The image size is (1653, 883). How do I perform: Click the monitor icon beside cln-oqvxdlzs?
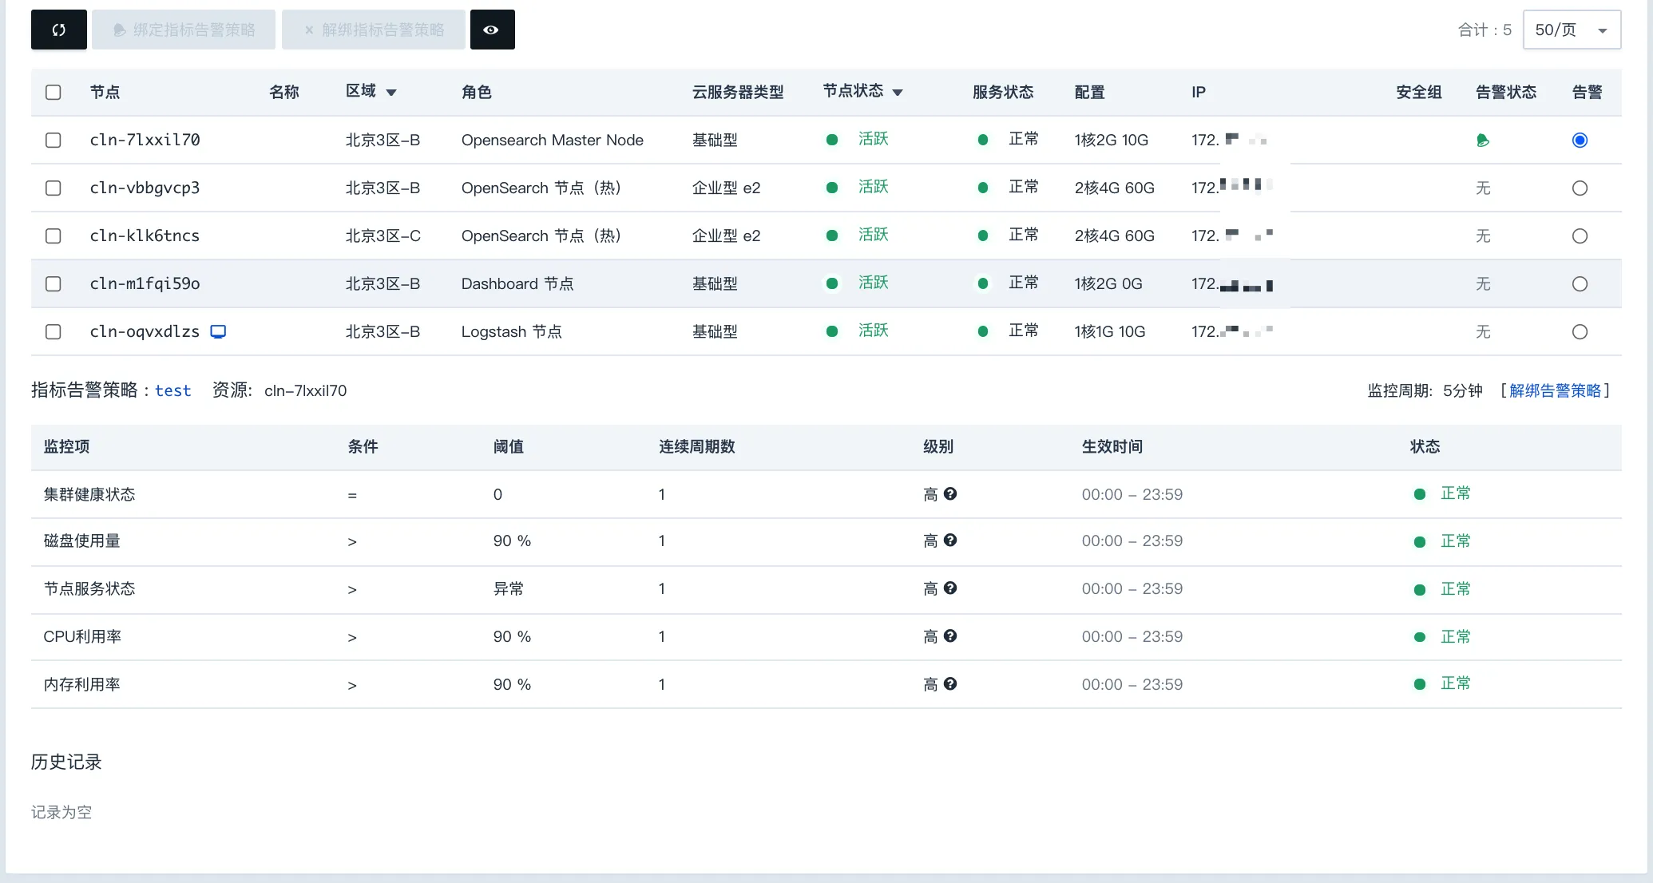(218, 331)
